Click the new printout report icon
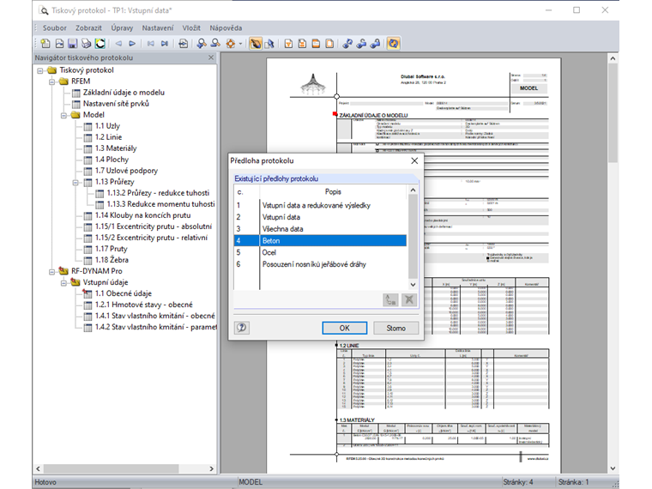Image resolution: width=652 pixels, height=489 pixels. pyautogui.click(x=45, y=43)
